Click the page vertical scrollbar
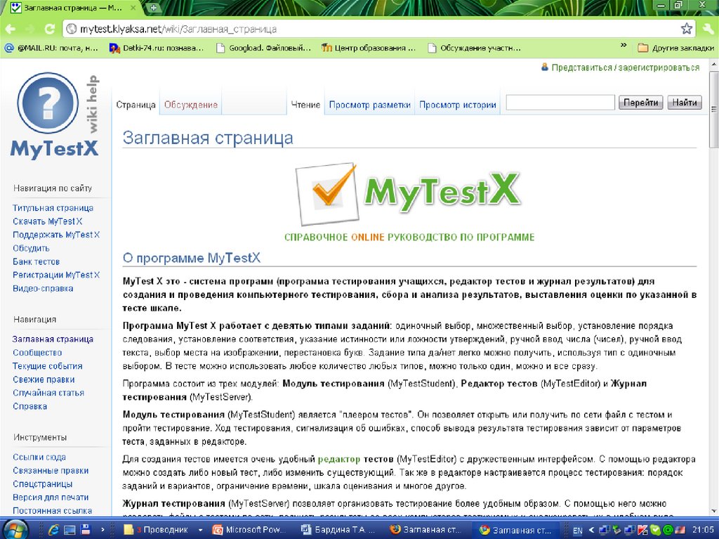The image size is (719, 539). click(x=714, y=109)
